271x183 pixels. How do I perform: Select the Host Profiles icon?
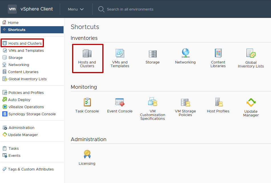[218, 102]
